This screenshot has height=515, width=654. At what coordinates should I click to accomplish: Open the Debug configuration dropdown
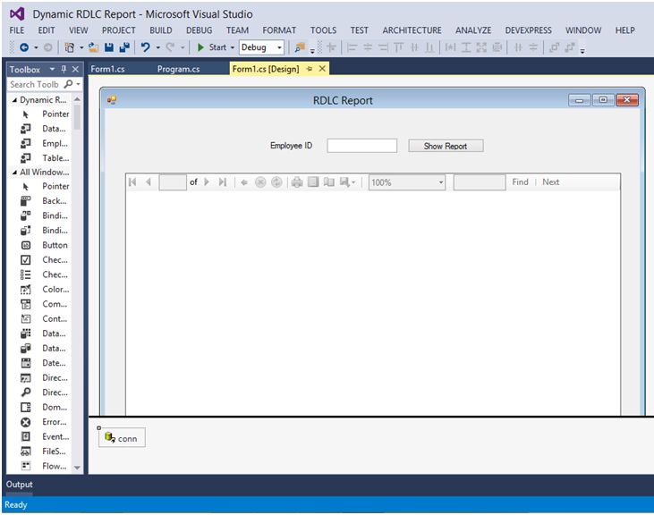(279, 47)
